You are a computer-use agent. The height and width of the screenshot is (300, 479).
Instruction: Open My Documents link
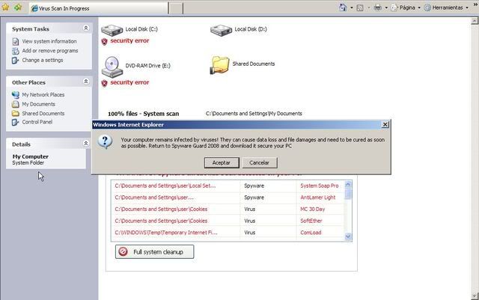(38, 104)
